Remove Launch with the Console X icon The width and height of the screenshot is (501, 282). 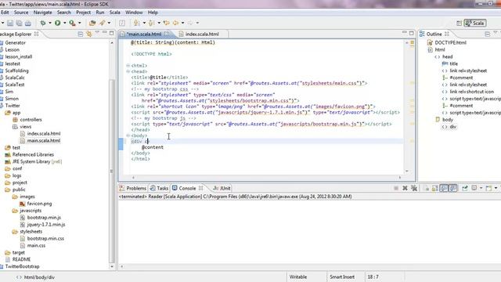tap(405, 188)
